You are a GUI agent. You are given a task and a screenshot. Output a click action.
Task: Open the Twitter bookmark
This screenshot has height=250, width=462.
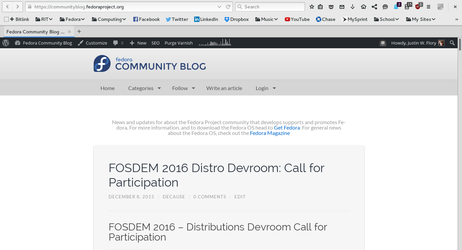177,19
